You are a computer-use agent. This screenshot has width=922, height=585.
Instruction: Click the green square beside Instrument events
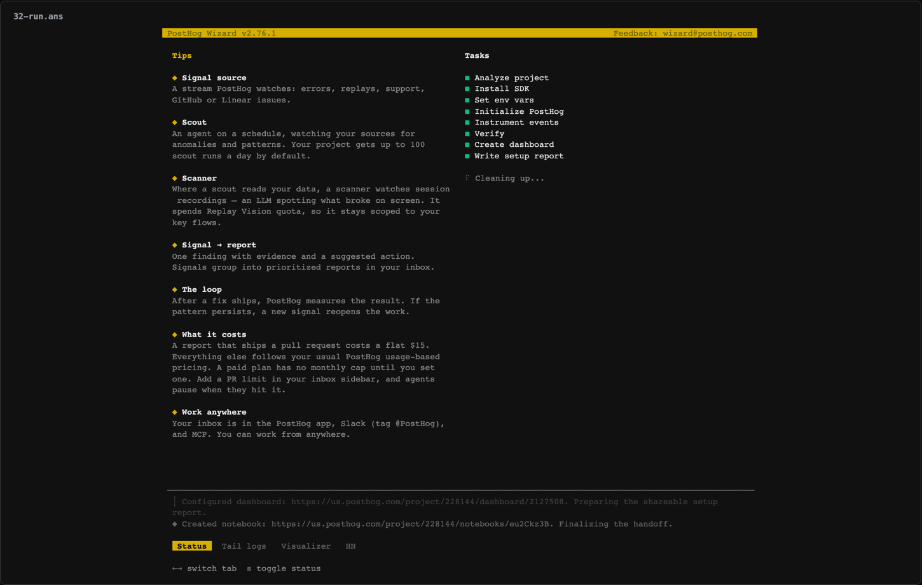[x=467, y=123]
